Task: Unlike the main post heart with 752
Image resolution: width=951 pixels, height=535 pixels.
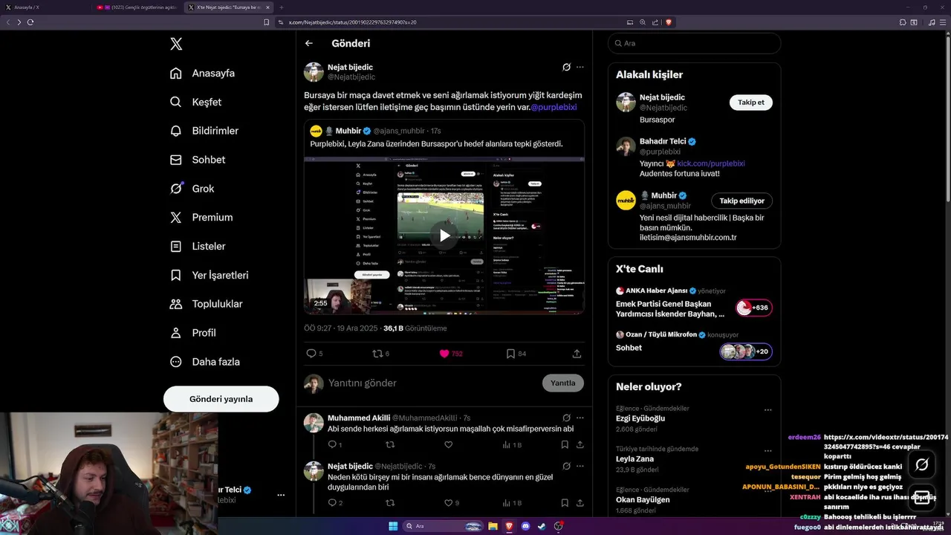Action: pos(444,354)
